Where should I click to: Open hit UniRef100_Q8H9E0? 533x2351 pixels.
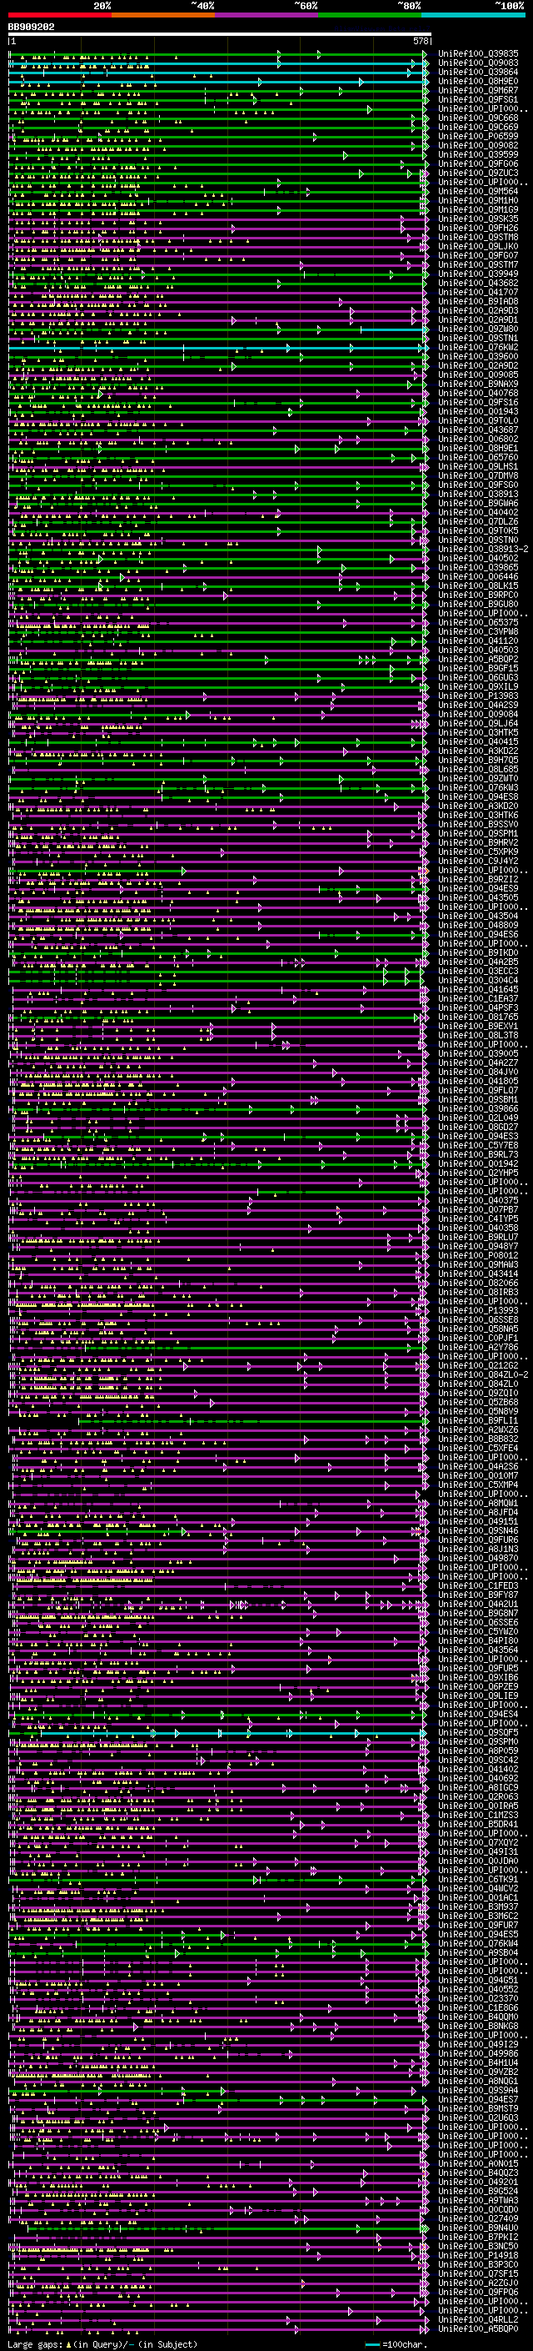click(478, 81)
